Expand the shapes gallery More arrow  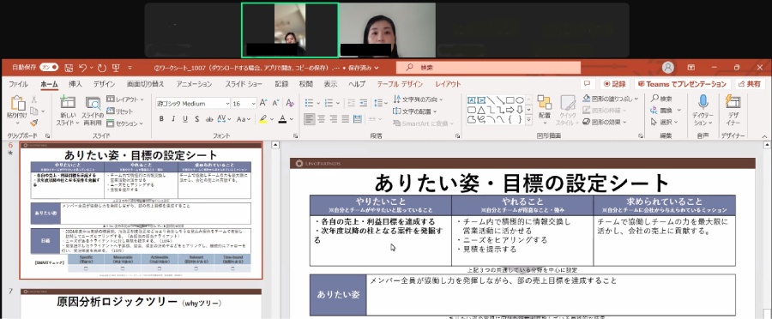tap(528, 119)
